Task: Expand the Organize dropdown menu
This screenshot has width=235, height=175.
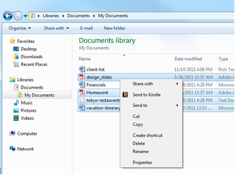Action: (x=20, y=28)
